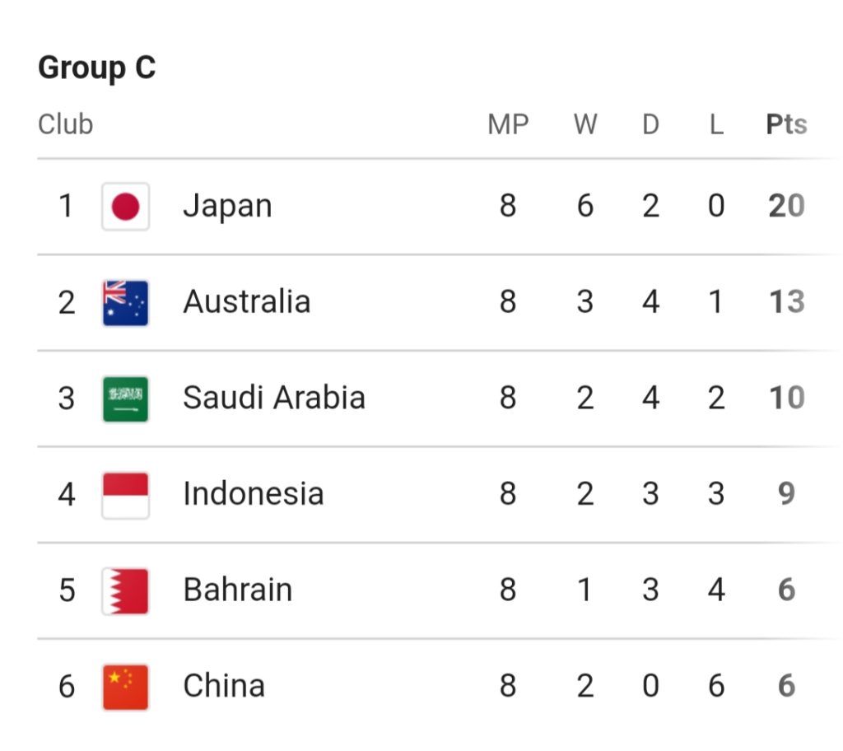Click the China flag icon

click(x=125, y=686)
